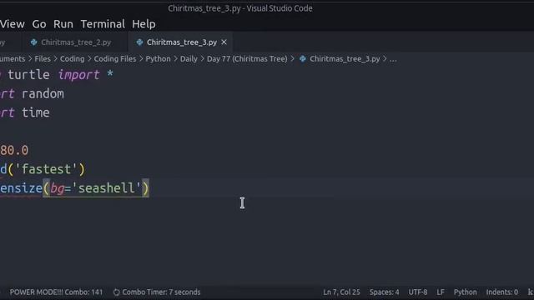This screenshot has width=534, height=300.
Task: Change indentation via Spaces: 4
Action: click(x=384, y=292)
